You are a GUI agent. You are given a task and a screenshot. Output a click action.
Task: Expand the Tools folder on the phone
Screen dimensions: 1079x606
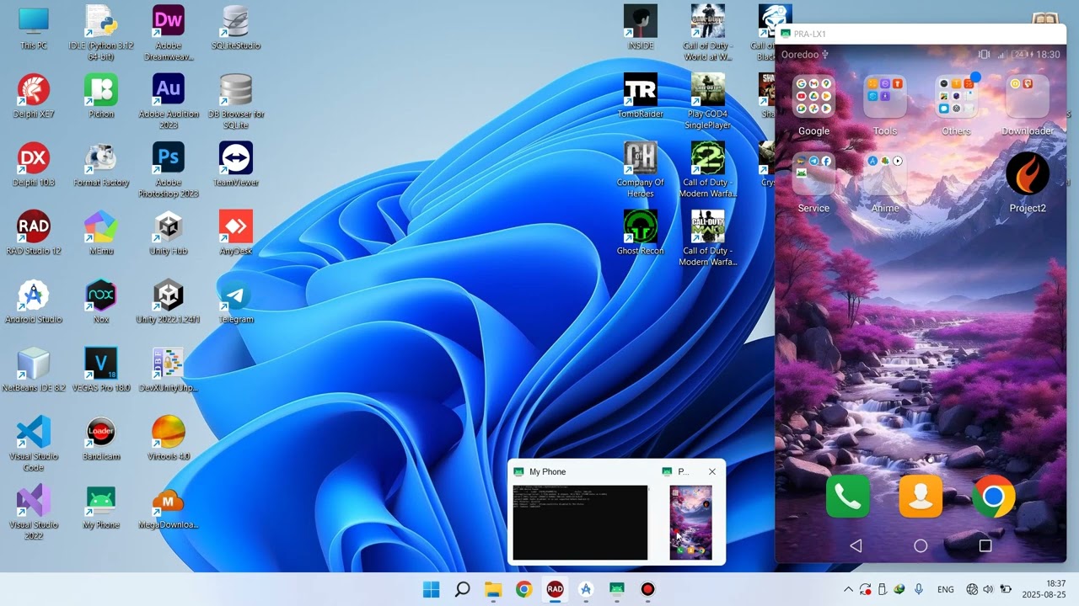885,105
